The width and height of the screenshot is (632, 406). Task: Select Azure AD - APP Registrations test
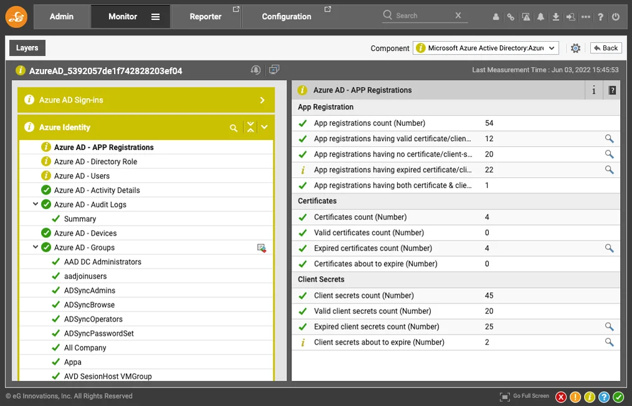[104, 147]
